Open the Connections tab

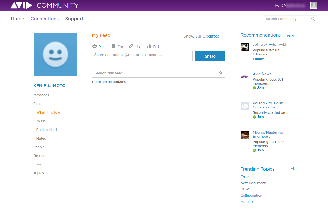coord(45,19)
